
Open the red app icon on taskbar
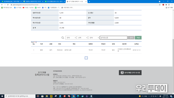coord(64,96)
